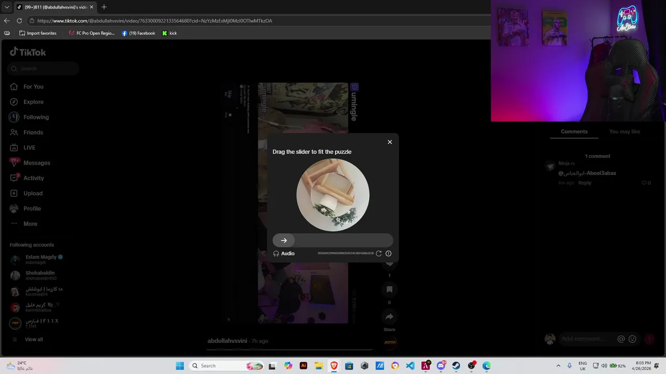Viewport: 666px width, 374px height.
Task: Open the LIVE section
Action: (23, 148)
